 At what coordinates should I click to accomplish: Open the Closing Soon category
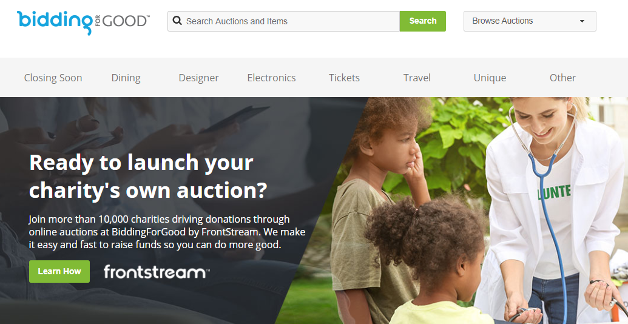tap(53, 78)
